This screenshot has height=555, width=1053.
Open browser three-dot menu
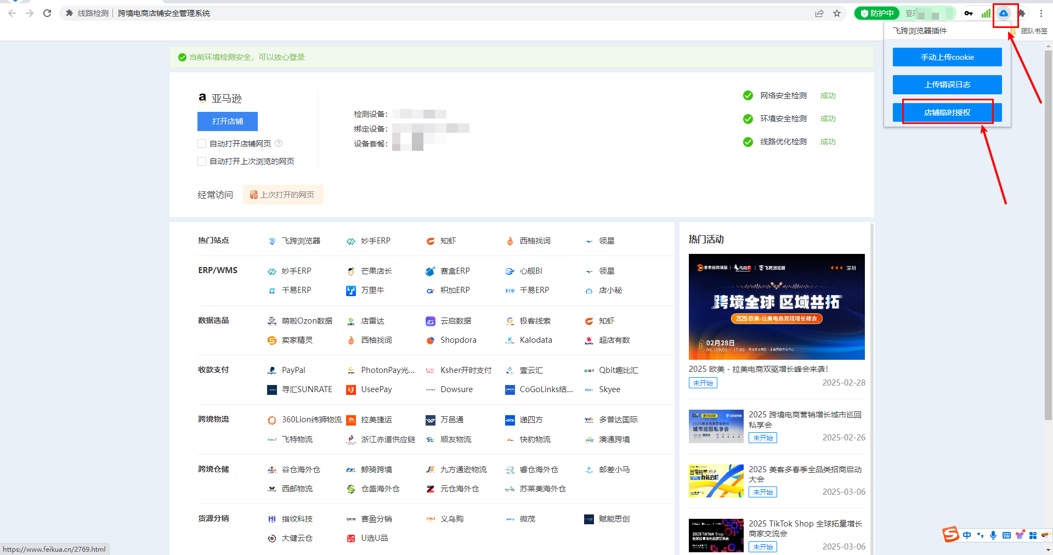pyautogui.click(x=1041, y=14)
